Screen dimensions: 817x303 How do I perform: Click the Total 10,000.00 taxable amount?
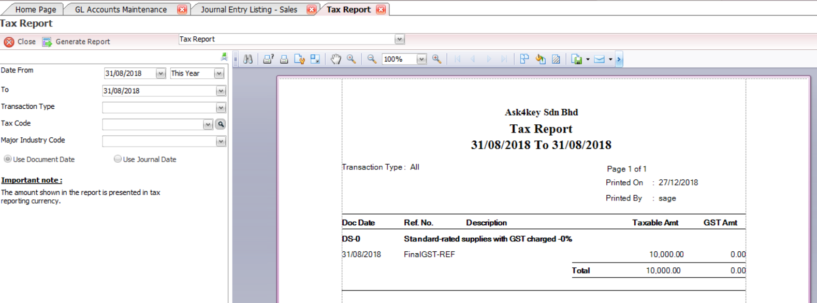[x=663, y=270]
